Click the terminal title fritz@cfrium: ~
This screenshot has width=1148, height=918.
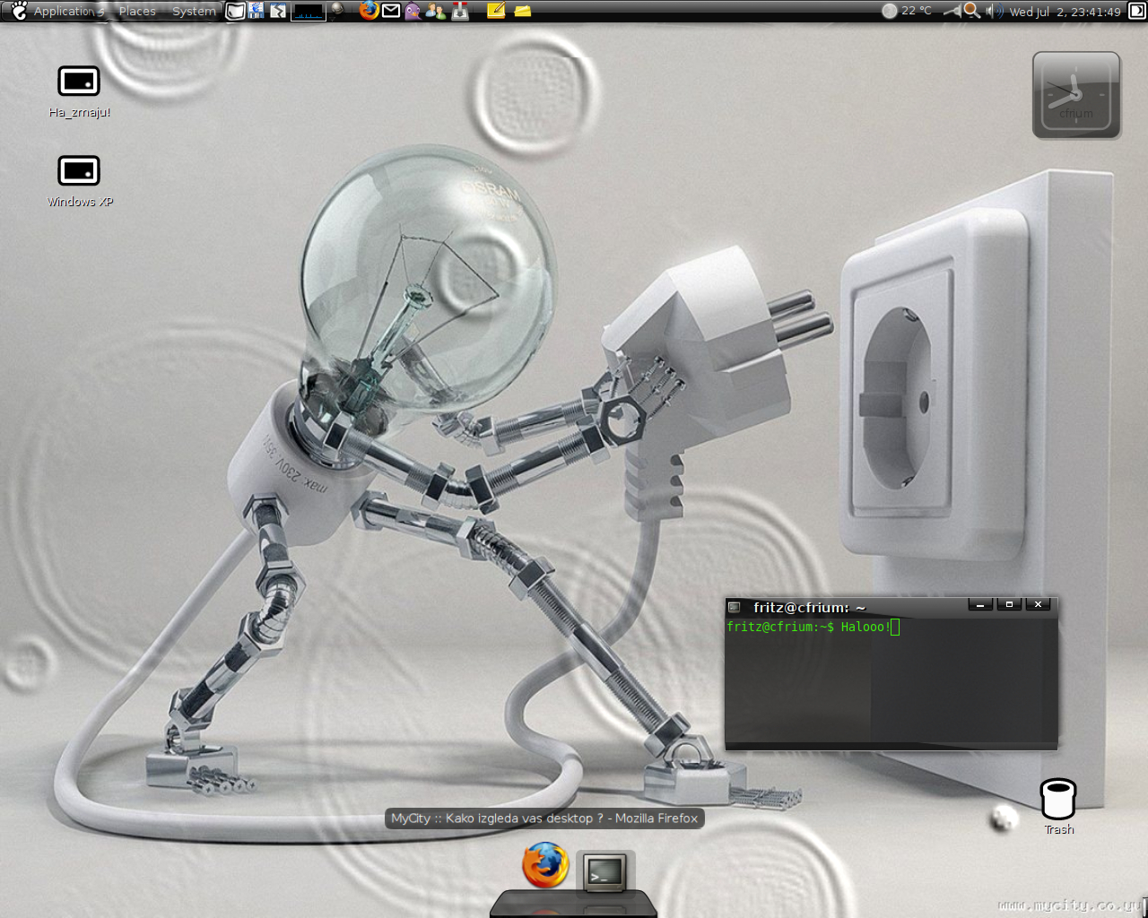[x=809, y=608]
